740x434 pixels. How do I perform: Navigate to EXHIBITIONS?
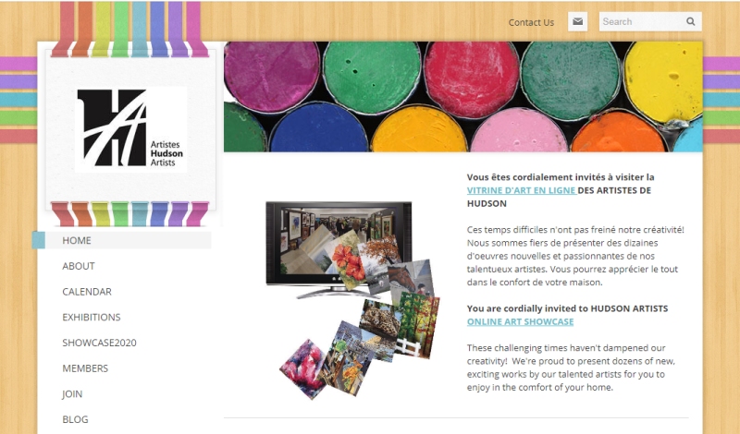click(92, 317)
